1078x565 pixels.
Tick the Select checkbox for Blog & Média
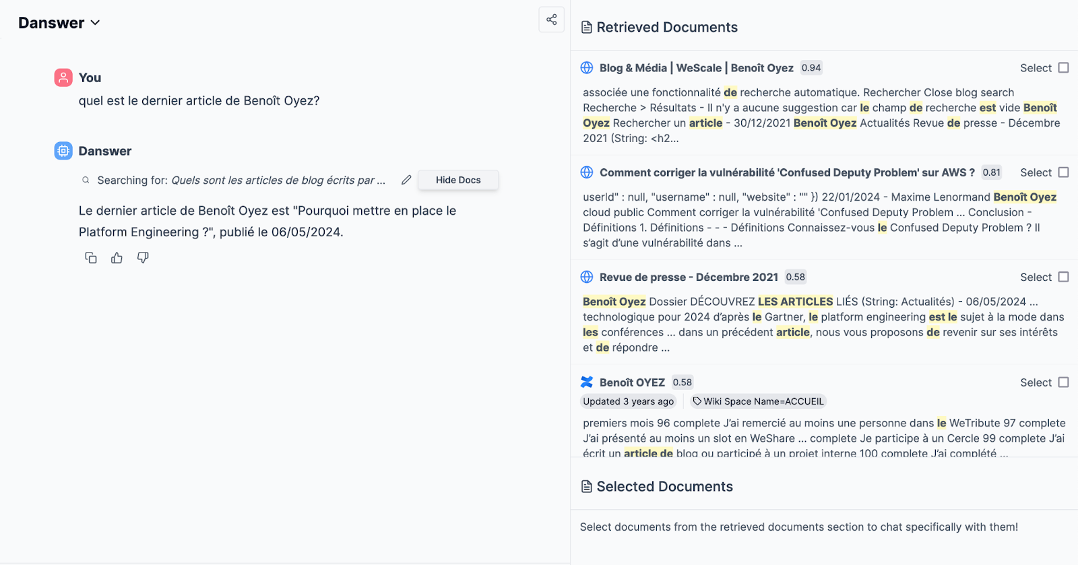1063,67
